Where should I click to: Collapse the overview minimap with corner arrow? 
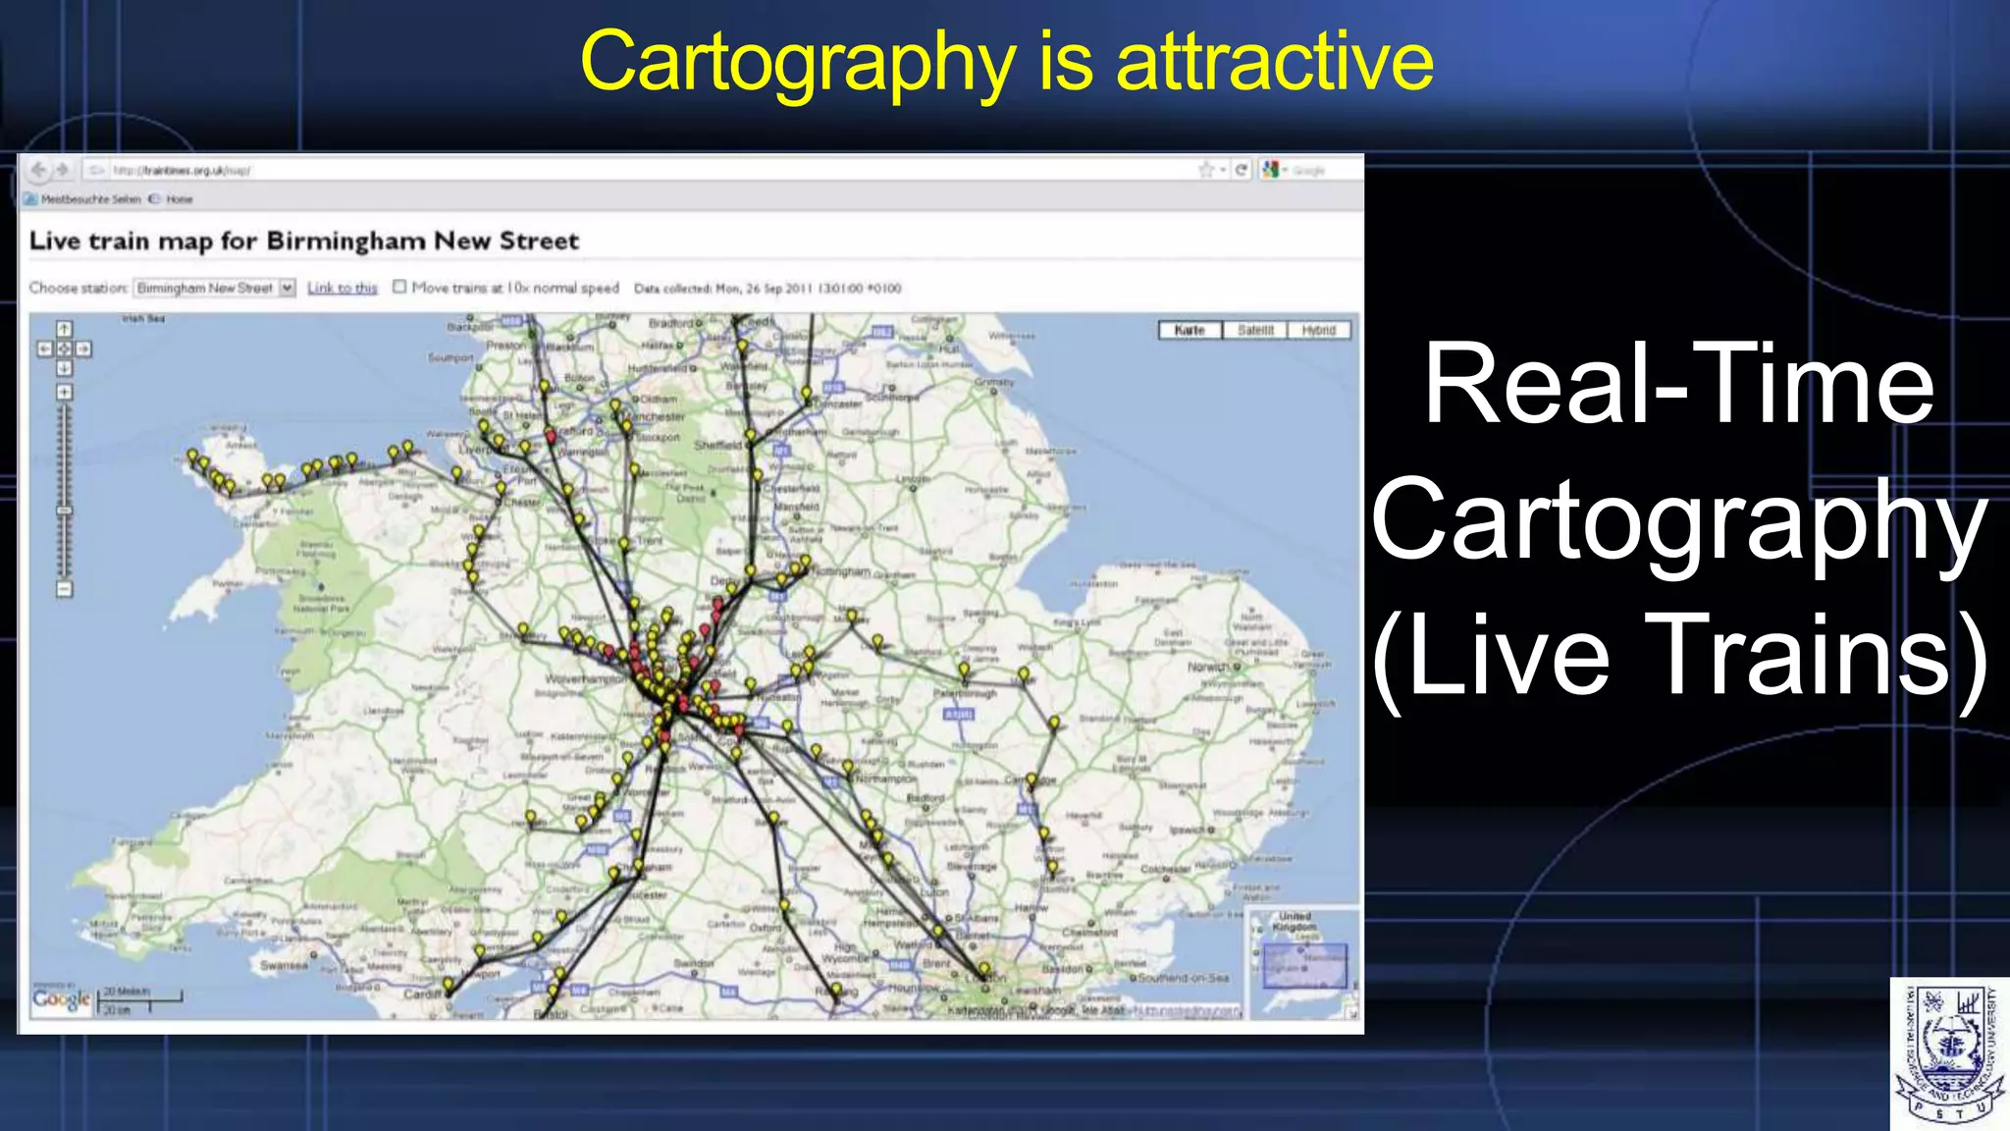pos(1351,1012)
